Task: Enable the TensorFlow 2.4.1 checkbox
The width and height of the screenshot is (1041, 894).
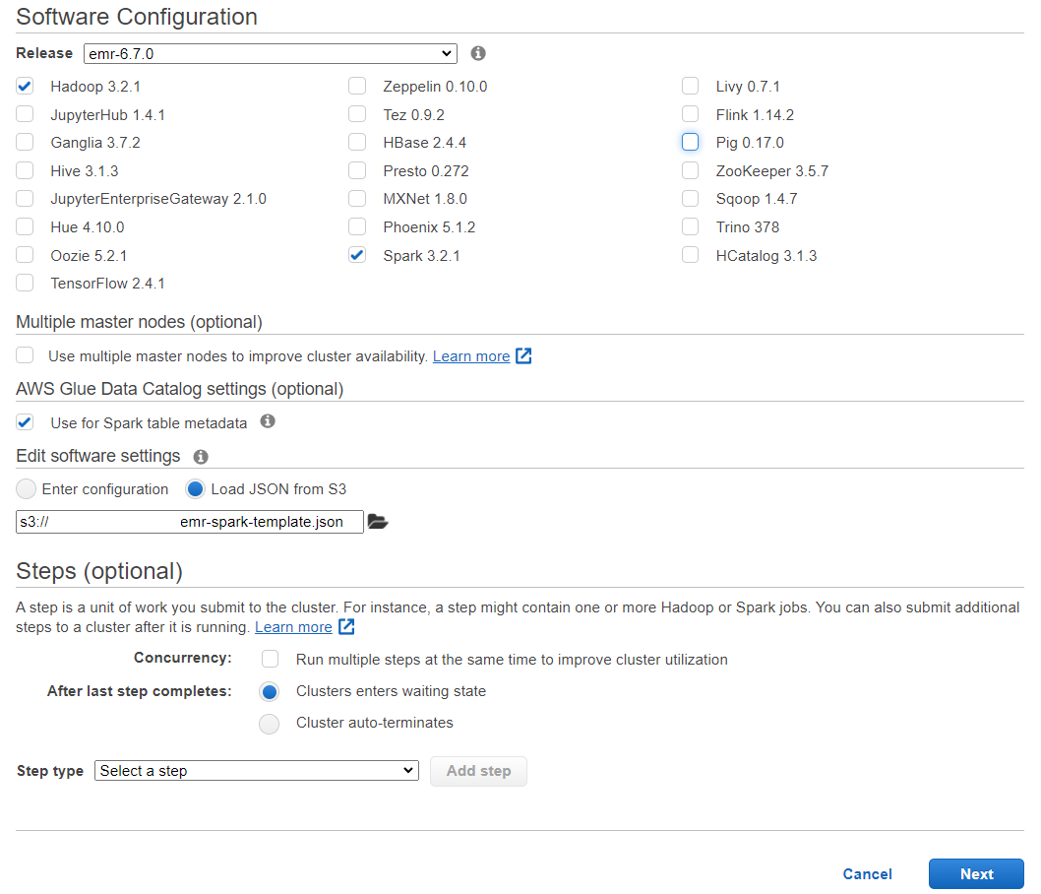Action: click(26, 283)
